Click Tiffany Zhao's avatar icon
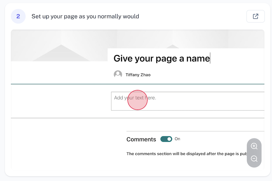 (118, 74)
